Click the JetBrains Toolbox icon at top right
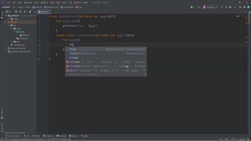Screen dimensions: 251x141 [x=249, y=7]
